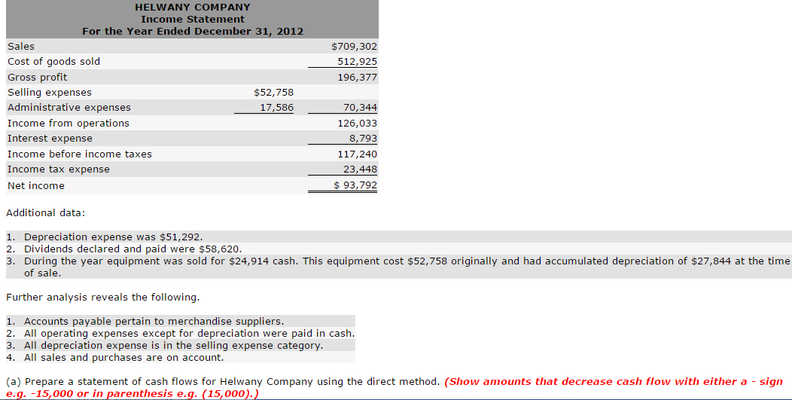792x400 pixels.
Task: Click '(a) Prepare a statement of cash flows' instruction
Action: (223, 382)
